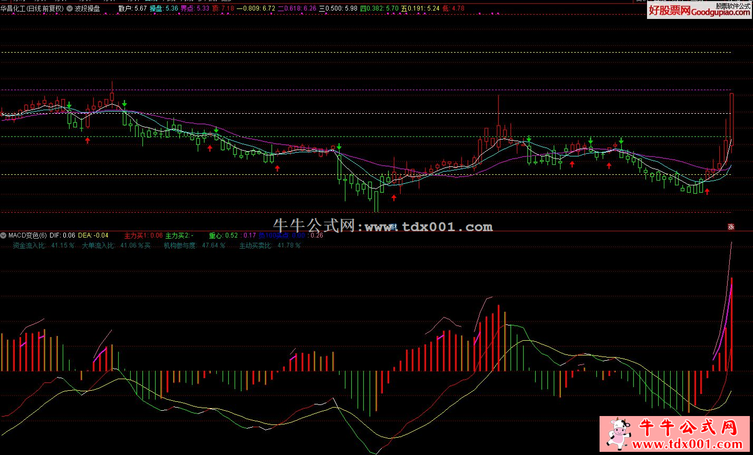Screen dimensions: 753x455
Task: Click the small 财 info marker icon
Action: point(393,227)
